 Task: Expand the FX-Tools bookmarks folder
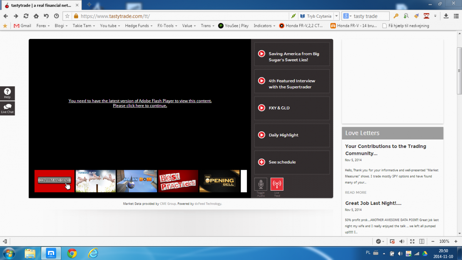[x=167, y=26]
